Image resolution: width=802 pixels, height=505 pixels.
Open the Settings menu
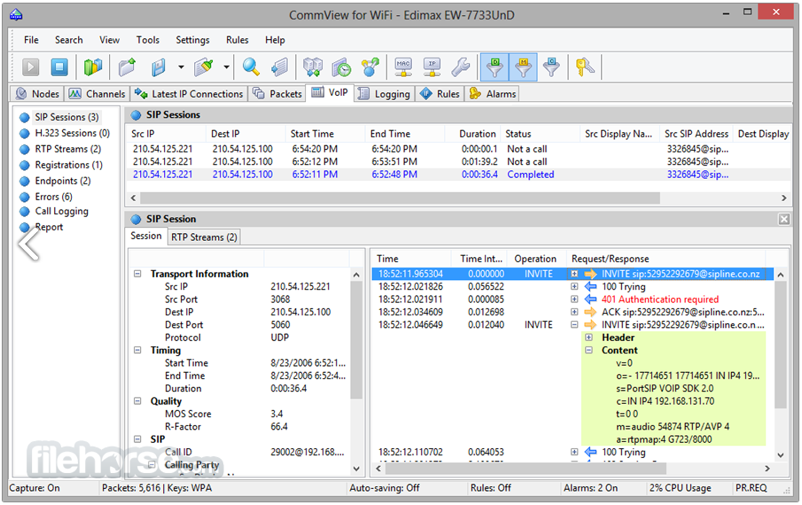(192, 40)
